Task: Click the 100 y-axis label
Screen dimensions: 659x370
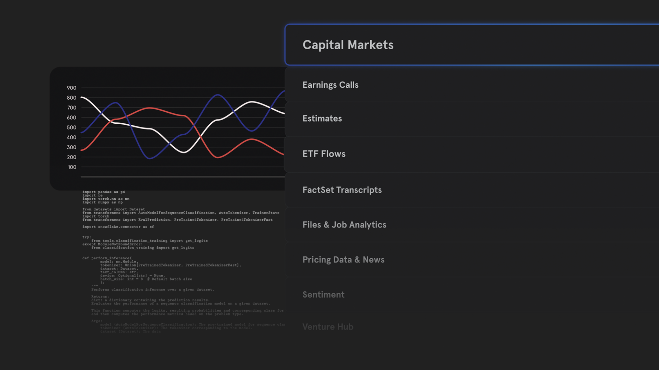Action: (x=72, y=167)
